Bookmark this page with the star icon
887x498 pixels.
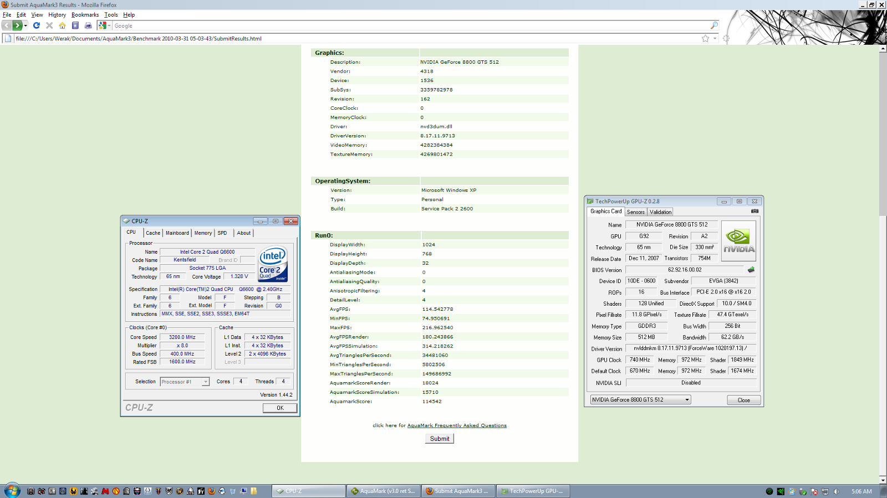705,38
